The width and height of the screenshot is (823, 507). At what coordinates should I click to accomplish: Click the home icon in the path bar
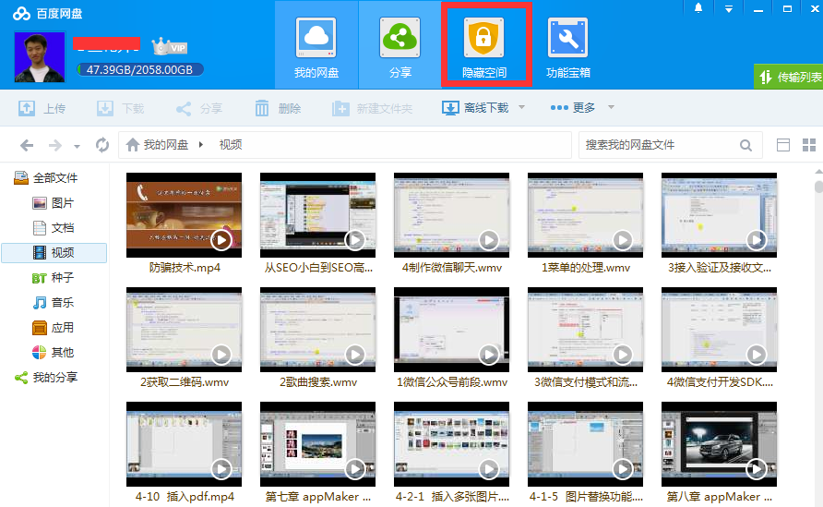click(133, 144)
